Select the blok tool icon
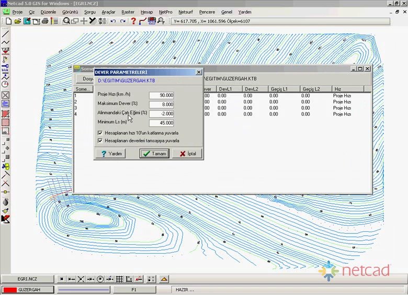Screen dimensions: 408x295 pyautogui.click(x=5, y=68)
